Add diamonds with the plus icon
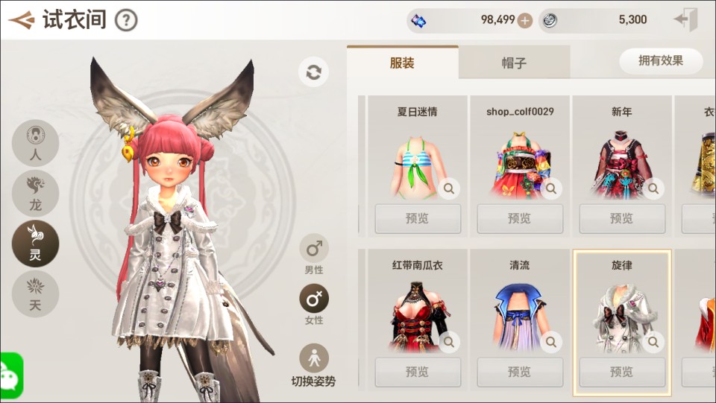 525,21
